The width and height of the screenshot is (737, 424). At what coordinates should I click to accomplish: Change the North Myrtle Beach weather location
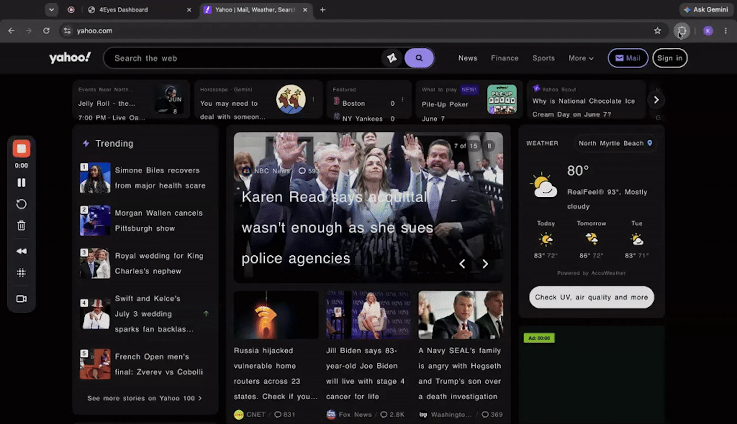[x=615, y=143]
